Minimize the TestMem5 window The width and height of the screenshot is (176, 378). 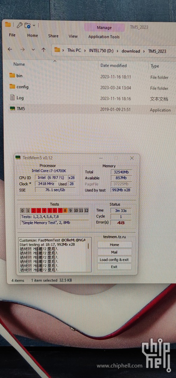[101, 158]
